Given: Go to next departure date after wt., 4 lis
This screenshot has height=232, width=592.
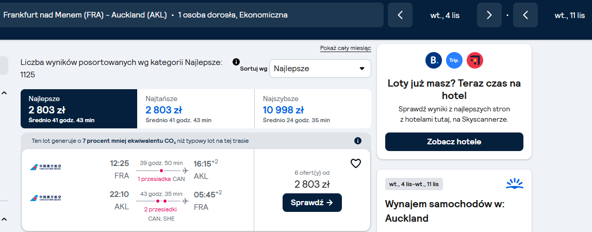Looking at the screenshot, I should pyautogui.click(x=489, y=15).
